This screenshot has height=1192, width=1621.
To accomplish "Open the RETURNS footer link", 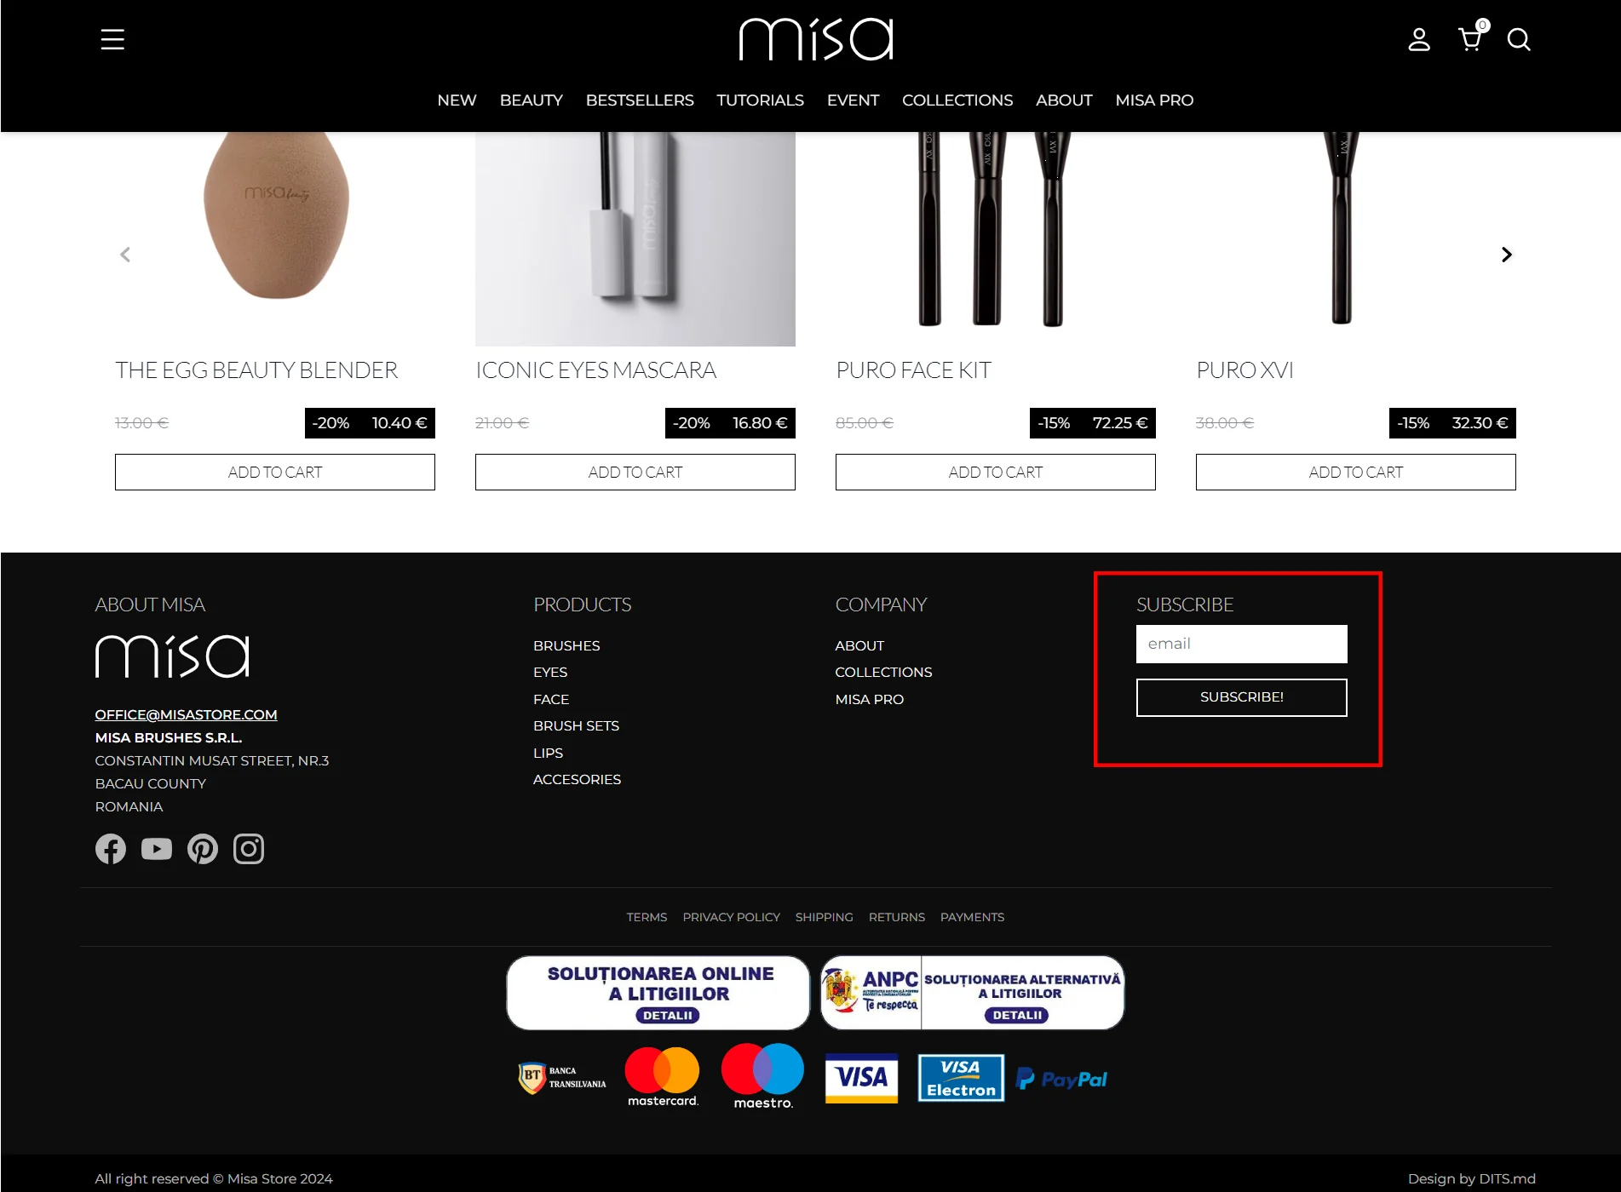I will coord(897,918).
